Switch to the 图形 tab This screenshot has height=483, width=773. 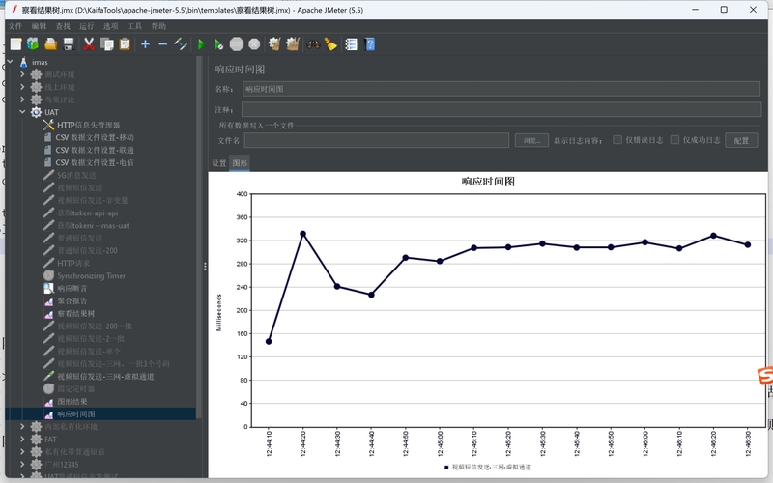(240, 163)
